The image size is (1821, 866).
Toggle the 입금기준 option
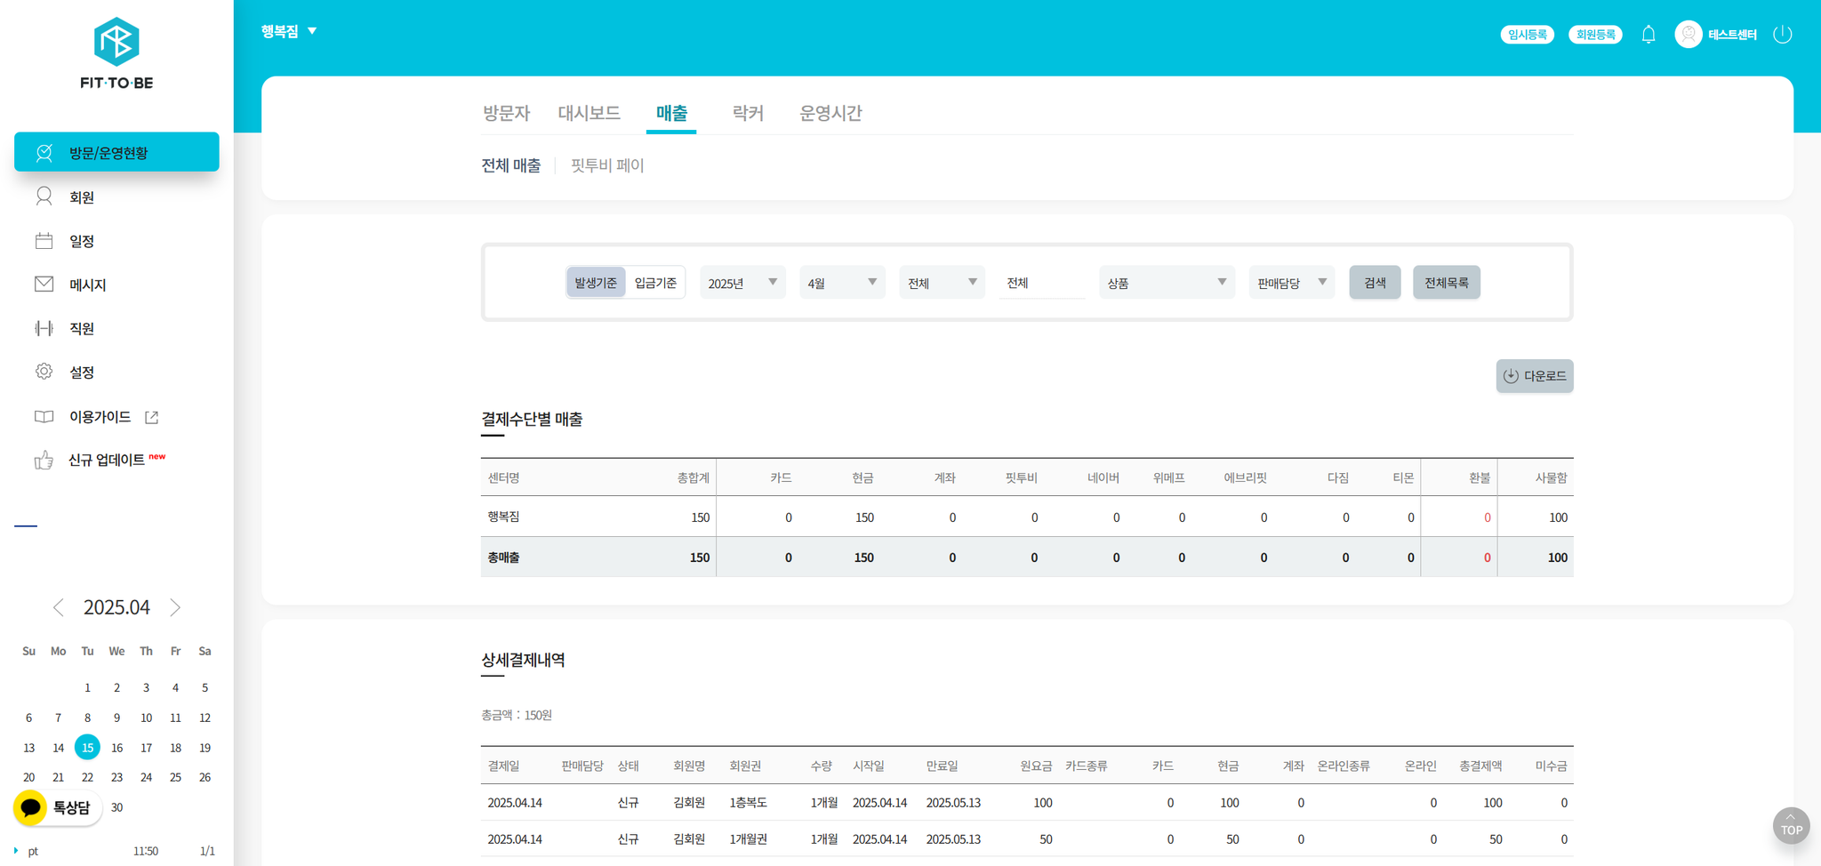click(655, 283)
